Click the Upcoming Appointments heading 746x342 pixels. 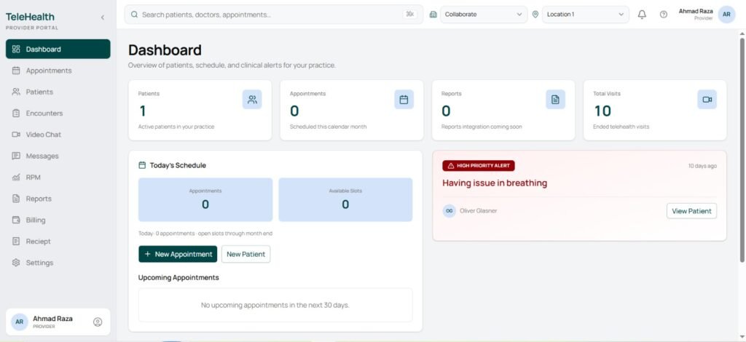[x=178, y=277]
